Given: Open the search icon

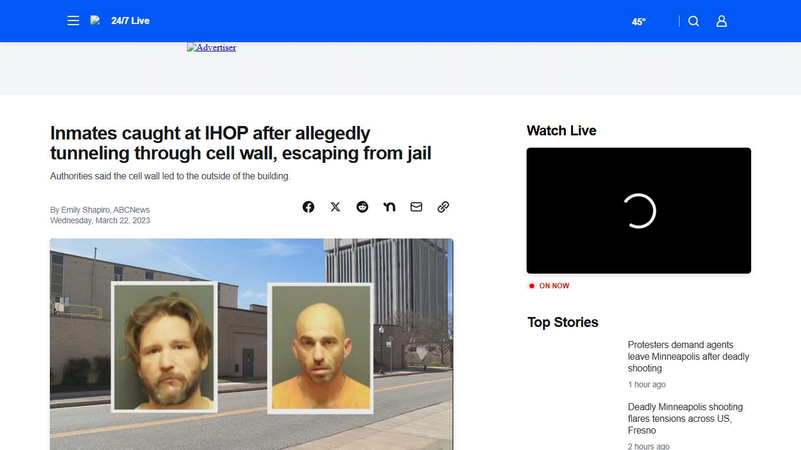Looking at the screenshot, I should [693, 21].
